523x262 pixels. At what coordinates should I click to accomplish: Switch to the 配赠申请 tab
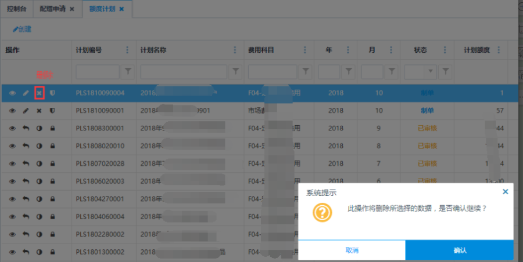tap(52, 9)
